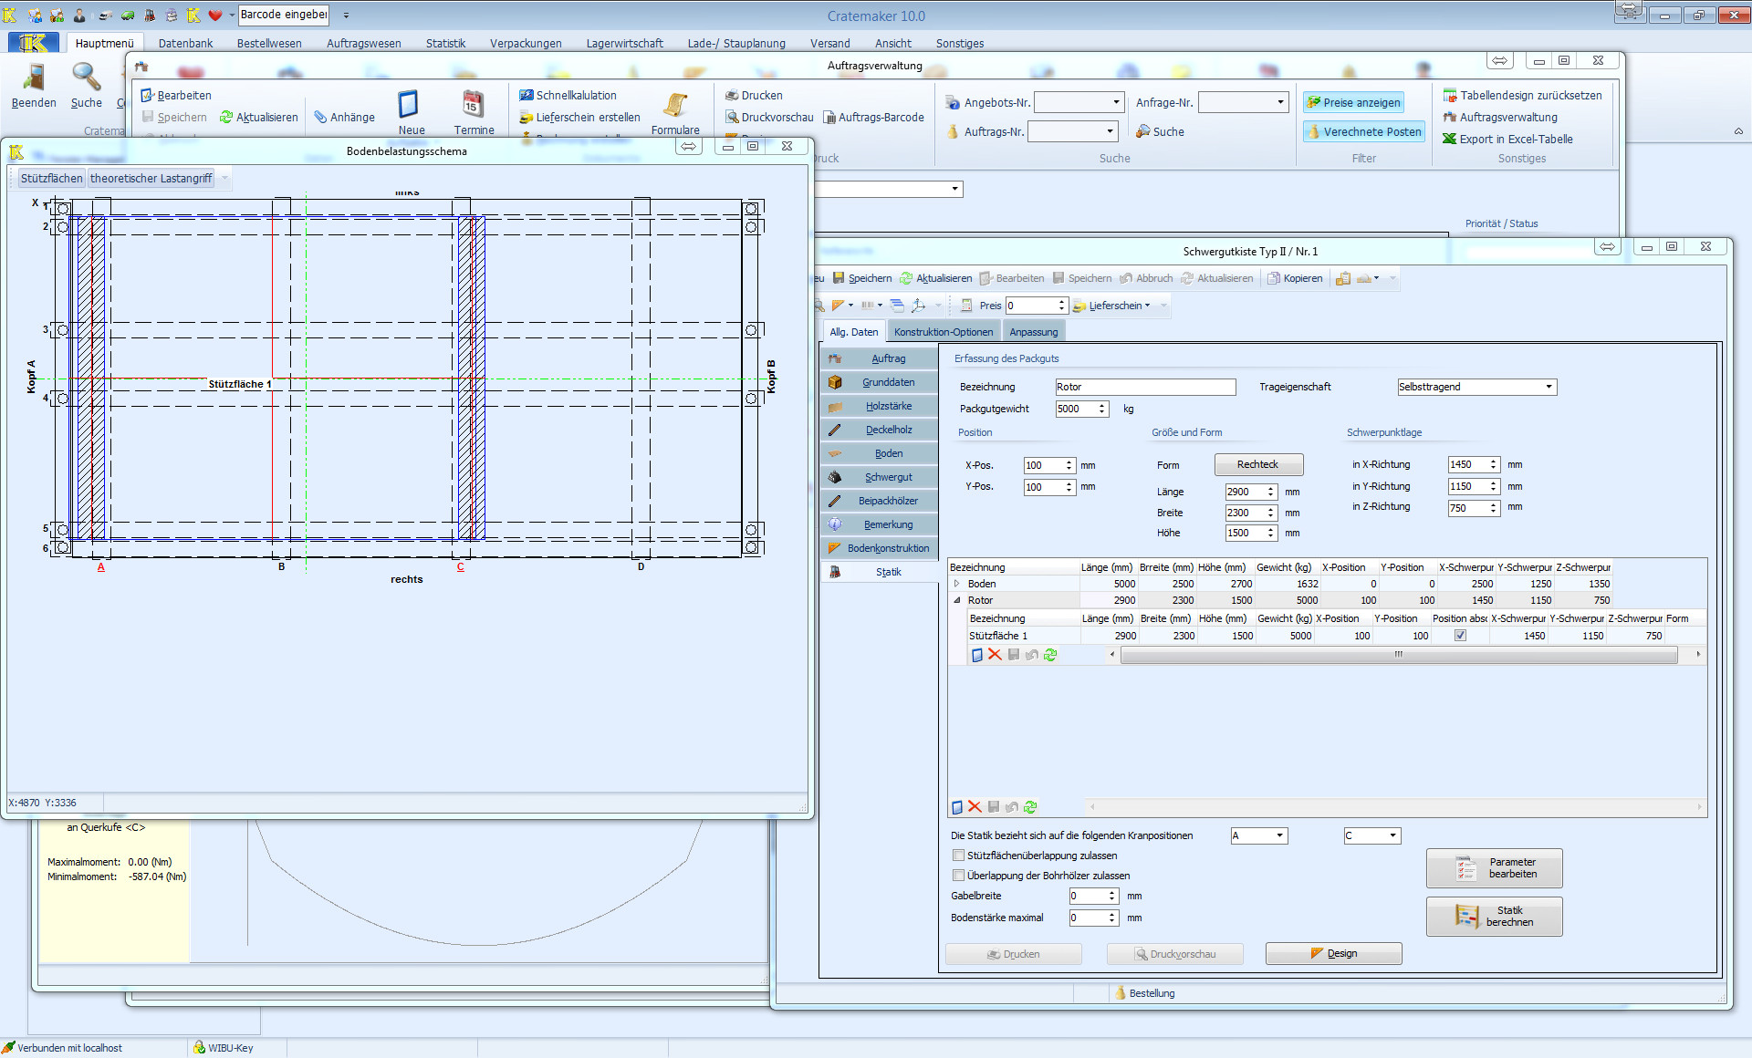Click Lieferschein erstellen in ribbon
Image resolution: width=1752 pixels, height=1058 pixels.
tap(579, 117)
